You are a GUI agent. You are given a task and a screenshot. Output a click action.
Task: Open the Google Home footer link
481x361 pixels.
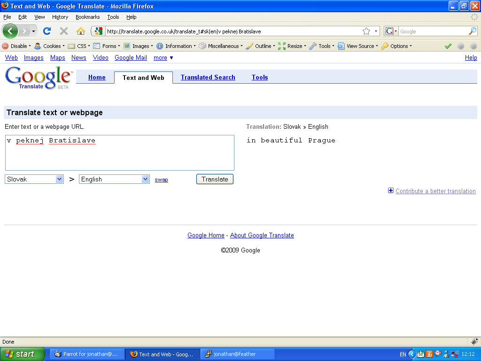point(206,235)
